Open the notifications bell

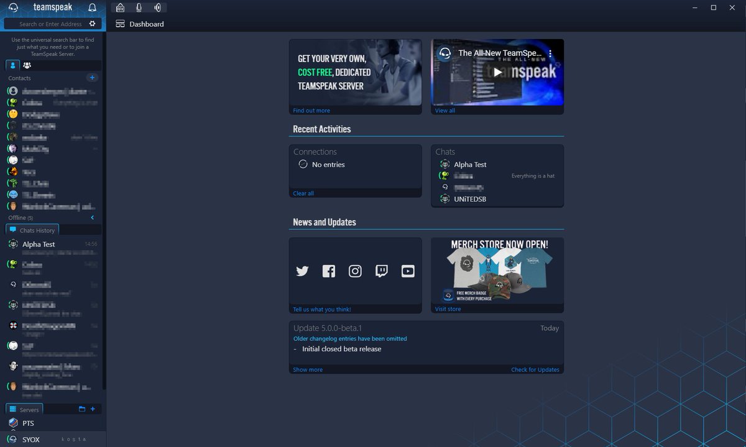92,7
